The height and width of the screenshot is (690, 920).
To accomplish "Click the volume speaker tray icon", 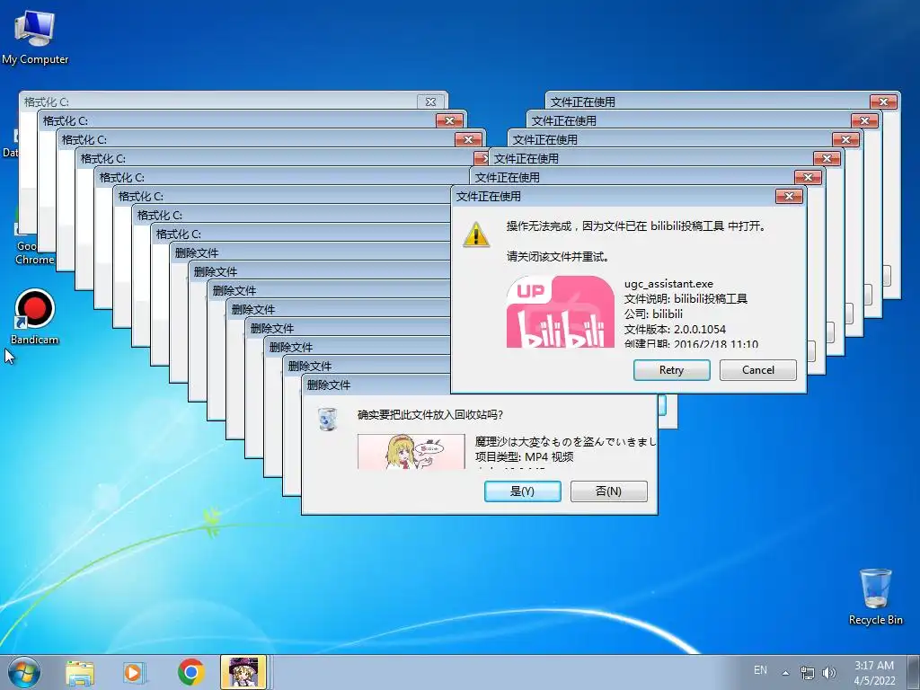I will pyautogui.click(x=828, y=673).
